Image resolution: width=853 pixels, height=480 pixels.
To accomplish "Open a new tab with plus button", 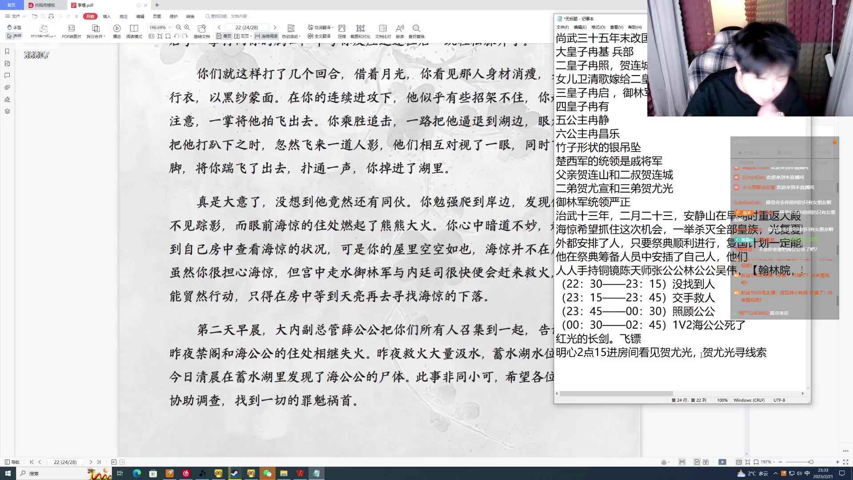I will 157,5.
